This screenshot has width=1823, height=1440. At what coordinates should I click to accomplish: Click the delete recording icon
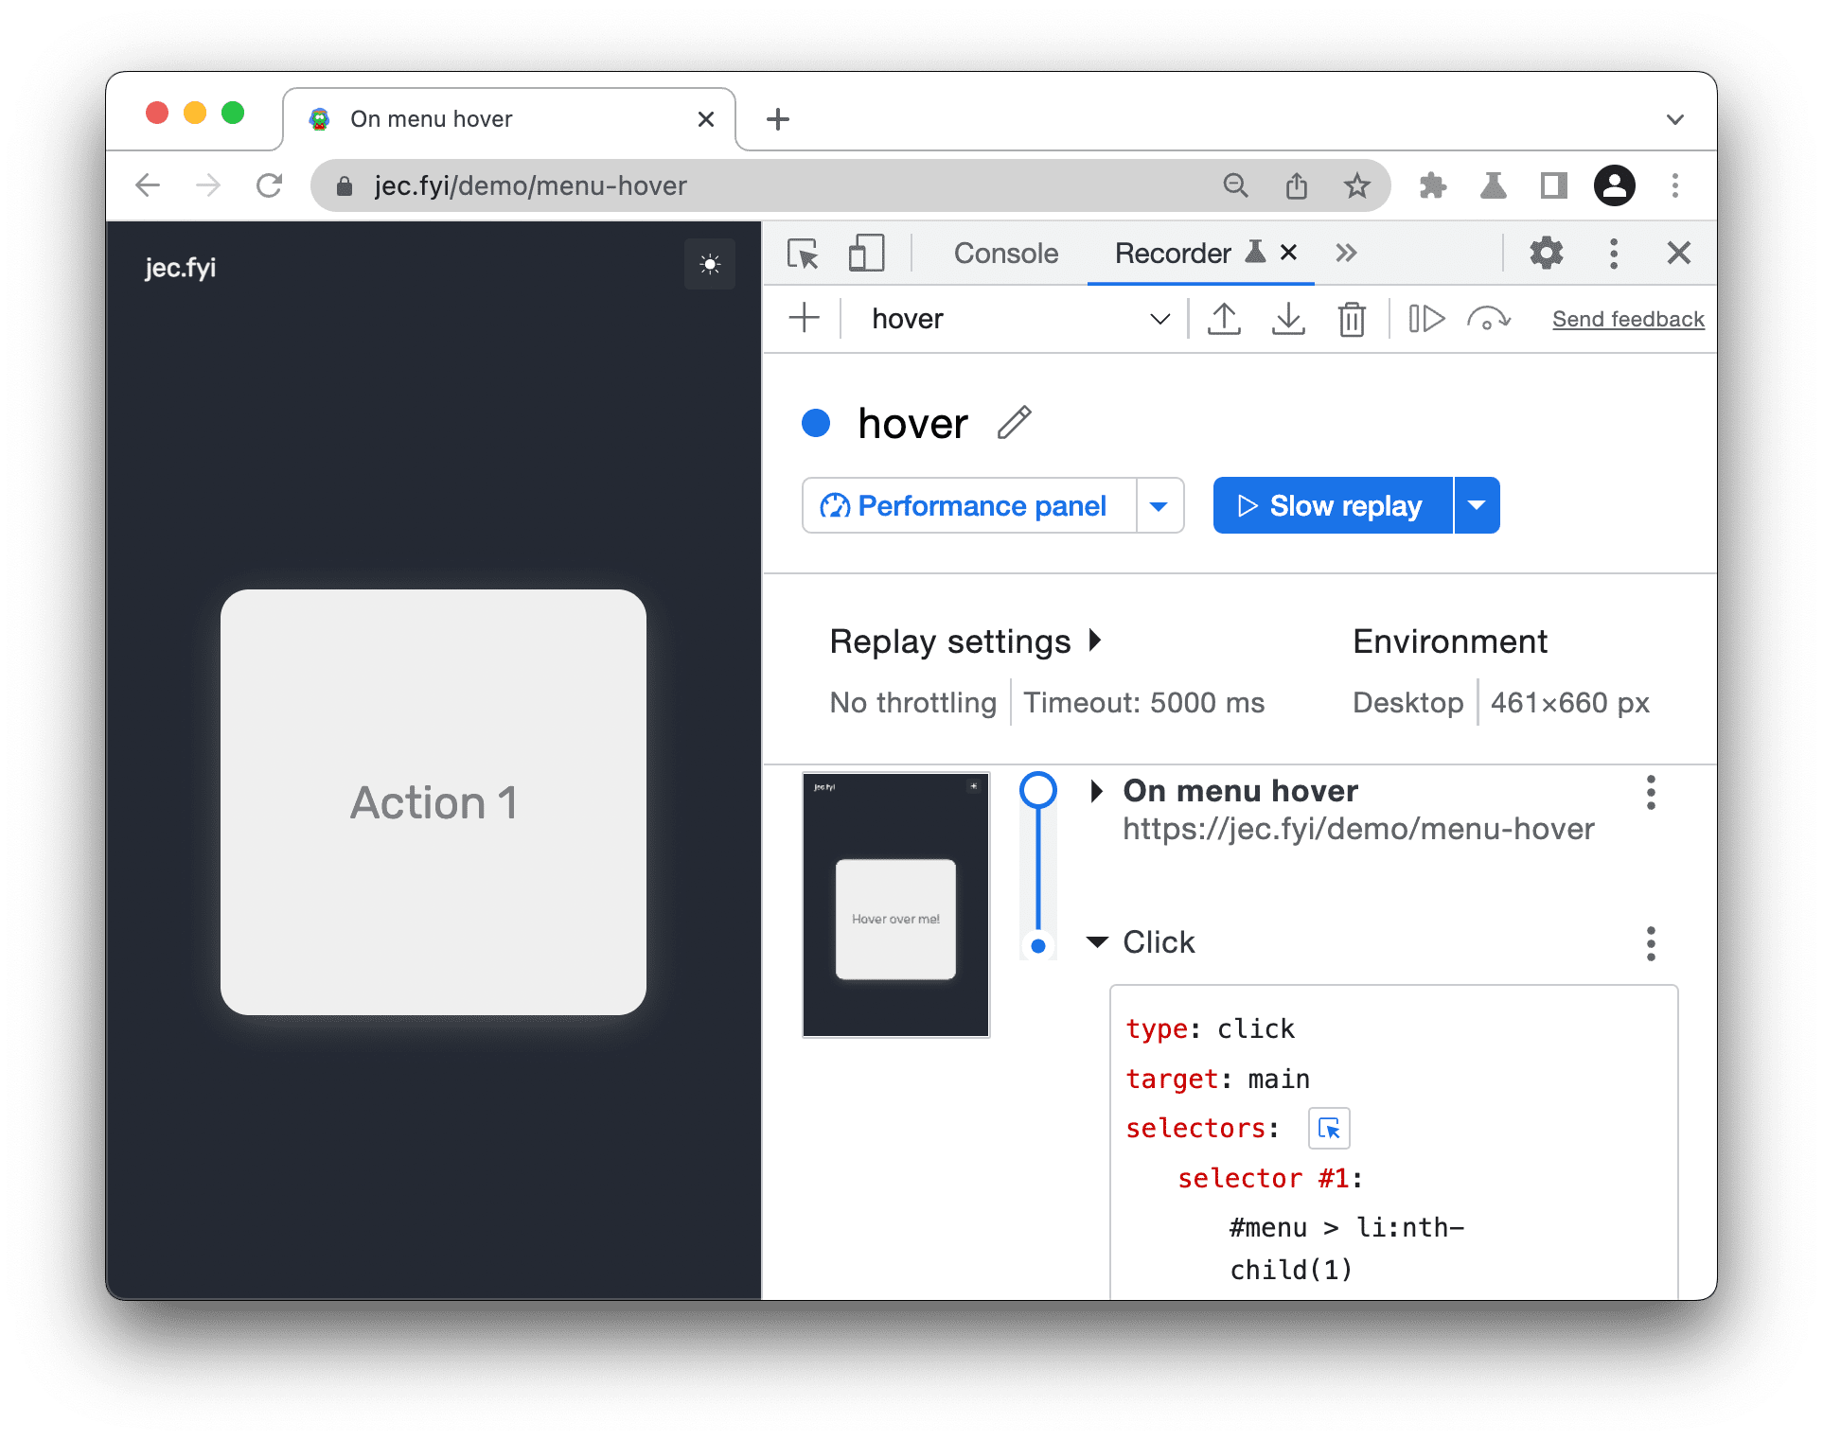1350,320
